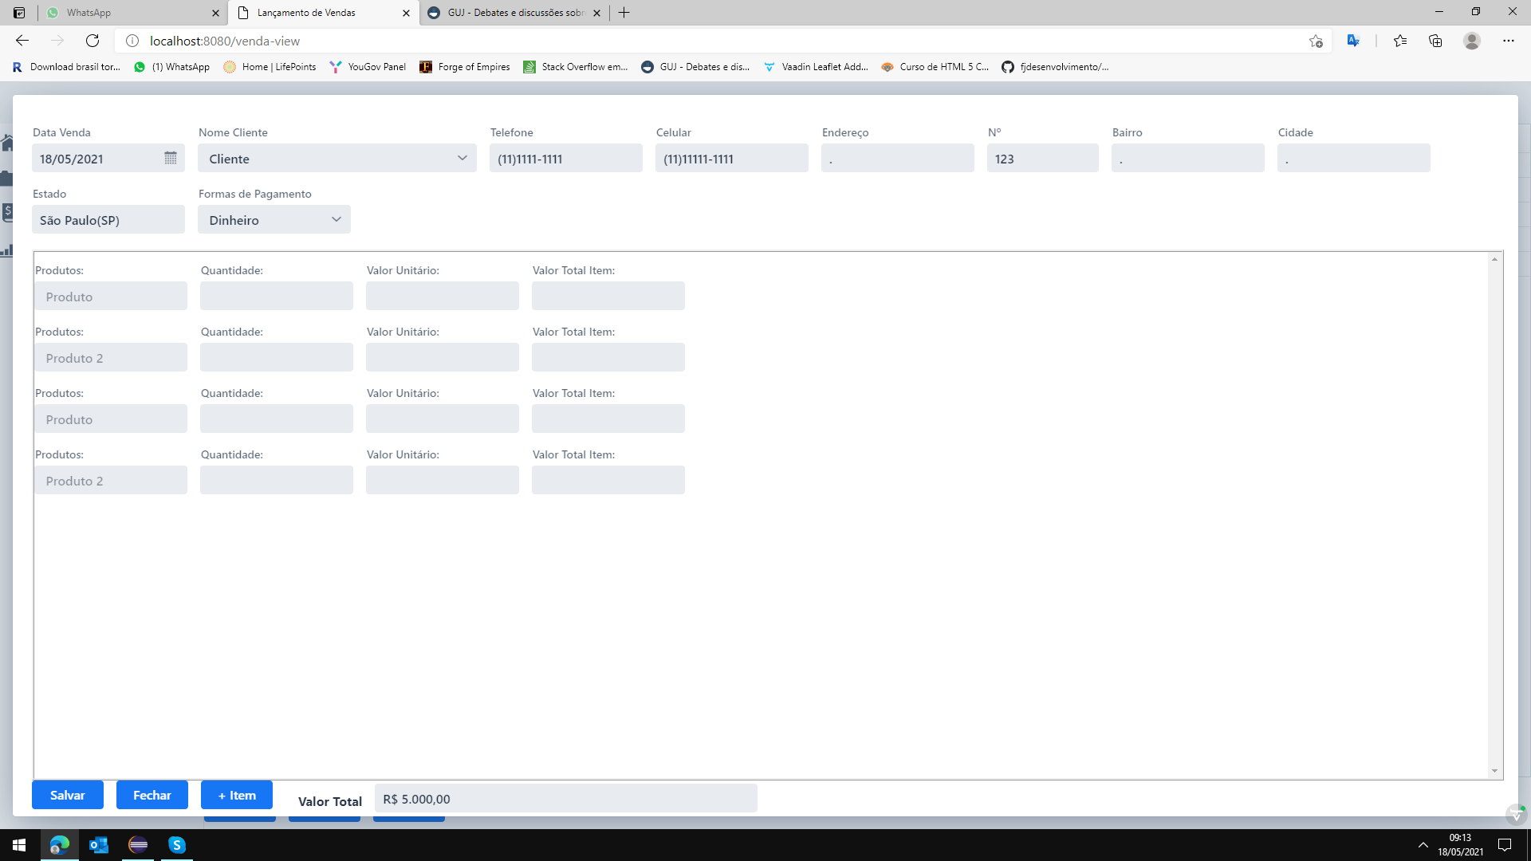Open the browser profile avatar

[x=1472, y=41]
